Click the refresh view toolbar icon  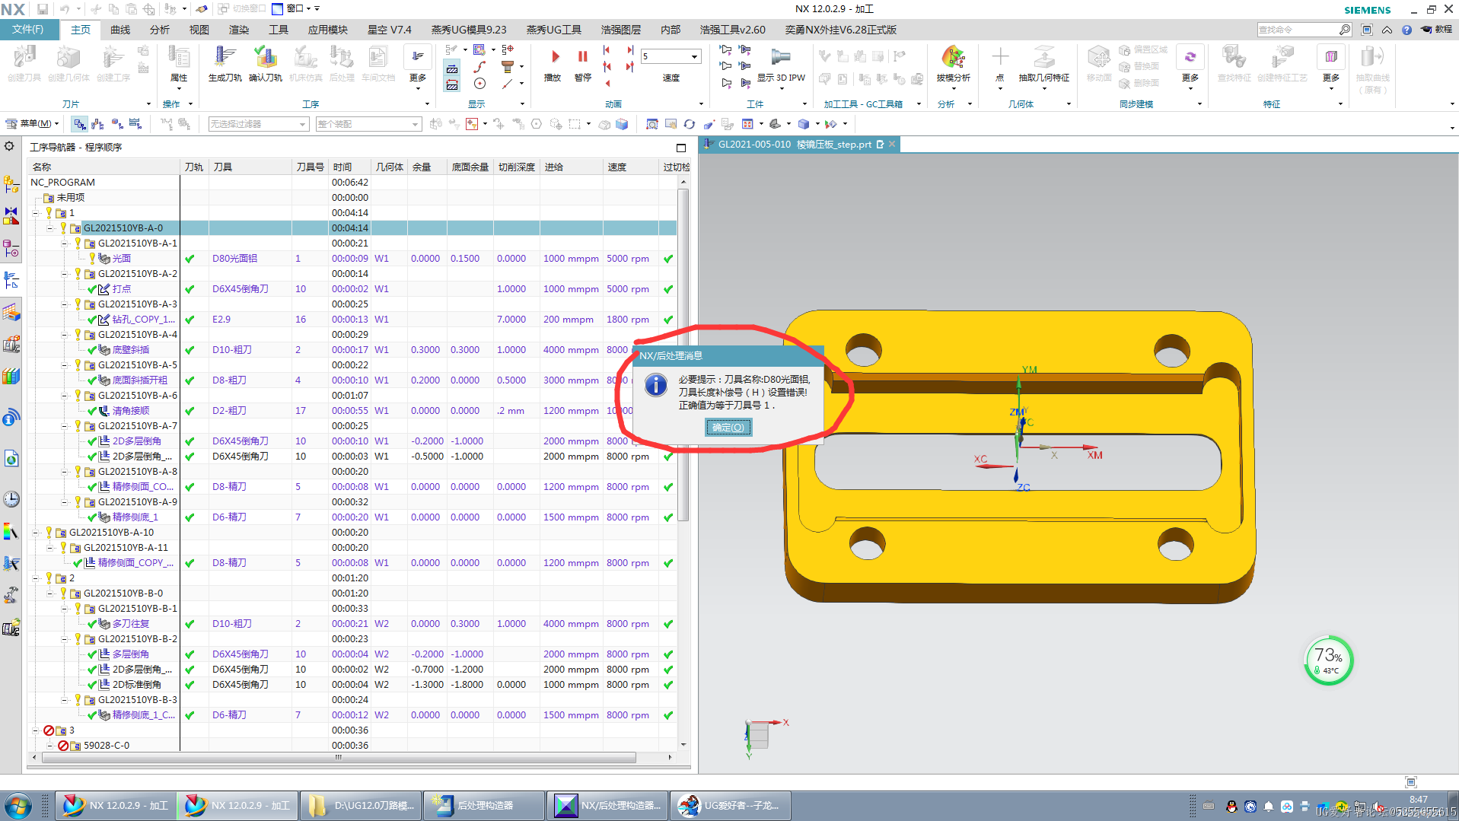pyautogui.click(x=689, y=124)
